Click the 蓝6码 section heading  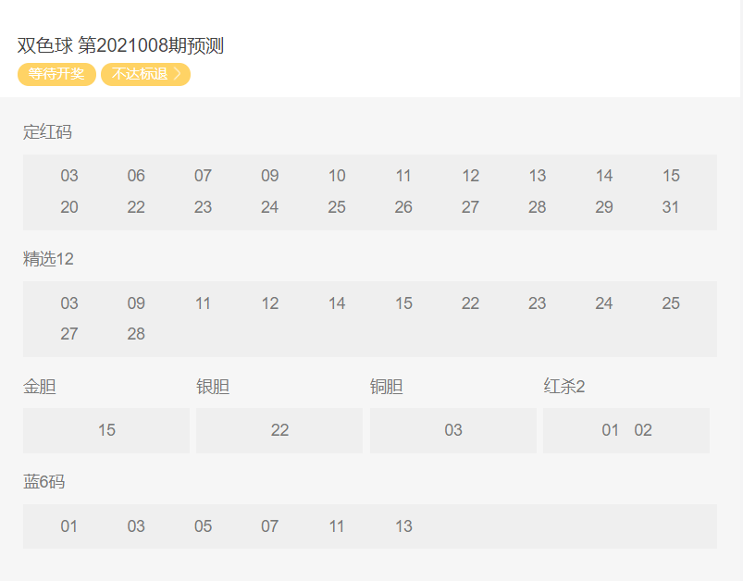tap(43, 482)
